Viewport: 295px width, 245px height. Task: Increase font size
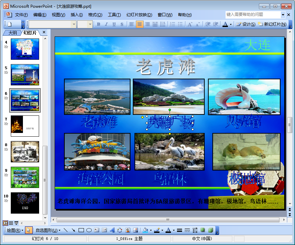tap(190, 24)
